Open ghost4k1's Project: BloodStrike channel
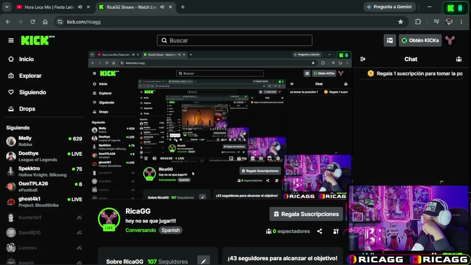 44,202
